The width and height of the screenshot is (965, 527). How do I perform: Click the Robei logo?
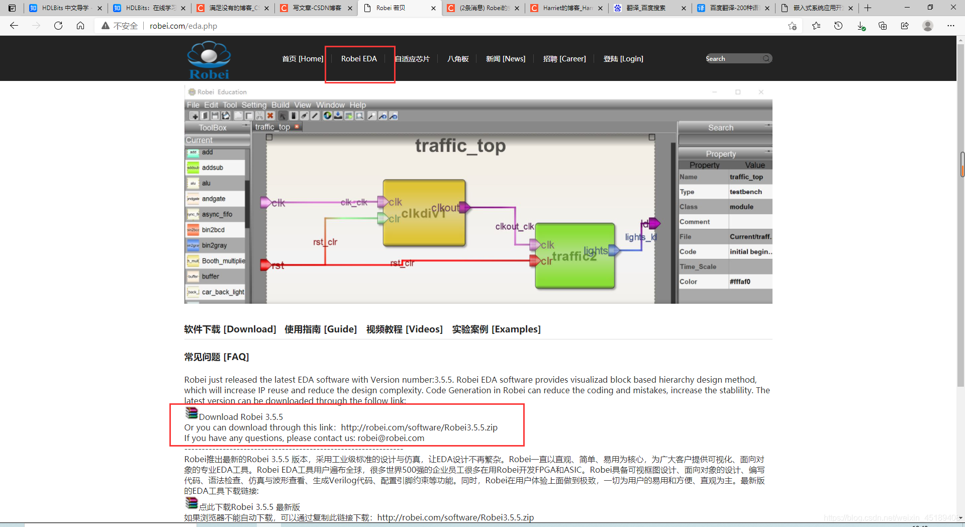[x=209, y=60]
